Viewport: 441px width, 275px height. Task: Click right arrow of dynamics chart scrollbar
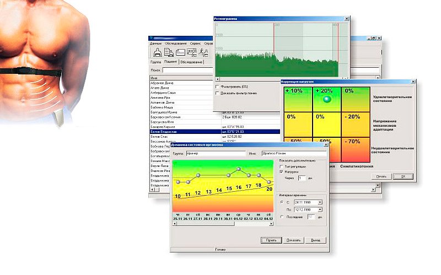click(271, 224)
